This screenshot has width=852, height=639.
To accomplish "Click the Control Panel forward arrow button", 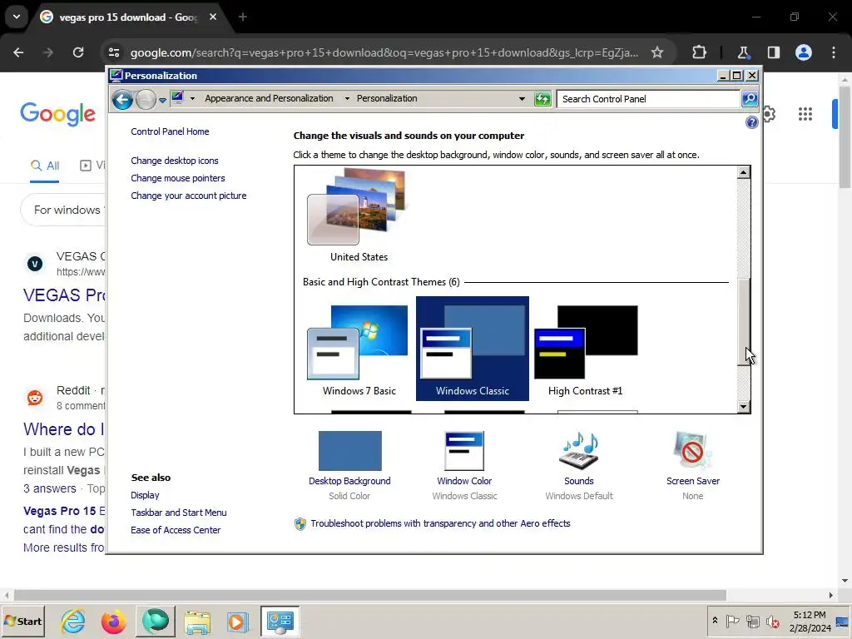I will tap(146, 100).
